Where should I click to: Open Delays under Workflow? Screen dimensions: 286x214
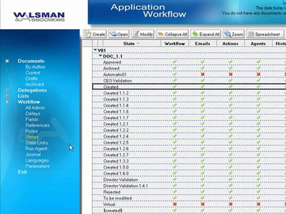pyautogui.click(x=33, y=114)
